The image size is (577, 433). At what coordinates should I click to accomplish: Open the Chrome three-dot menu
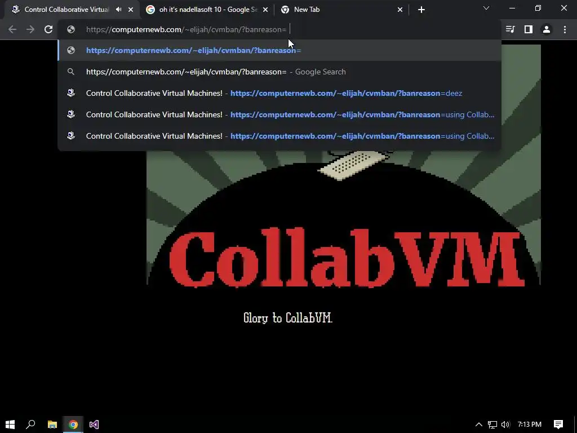565,29
